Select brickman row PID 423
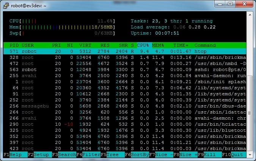This screenshot has height=161, width=256. coord(125,148)
